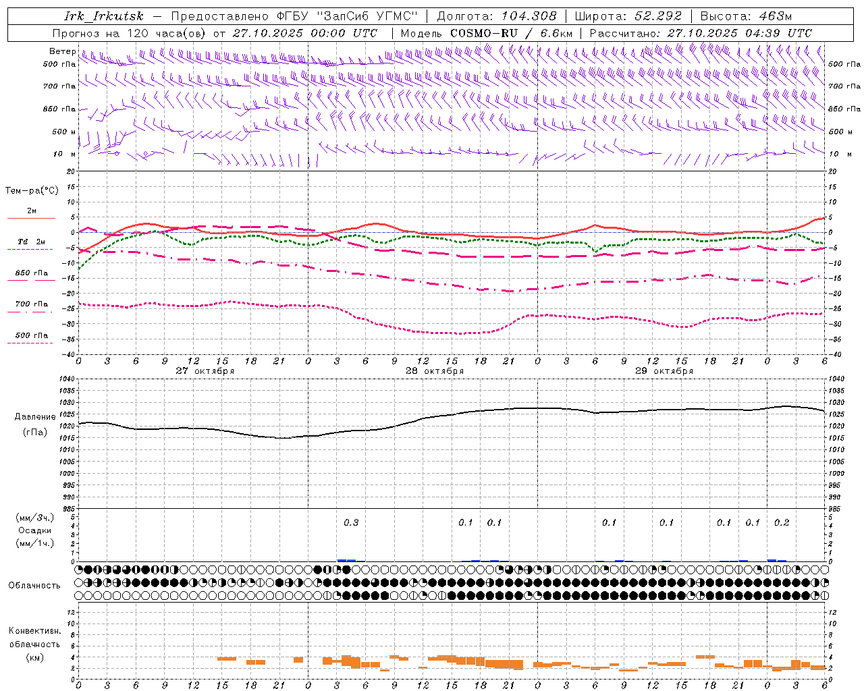Viewport: 864px width, 691px height.
Task: Click the 'Высота: 463м' elevation text
Action: (x=746, y=16)
